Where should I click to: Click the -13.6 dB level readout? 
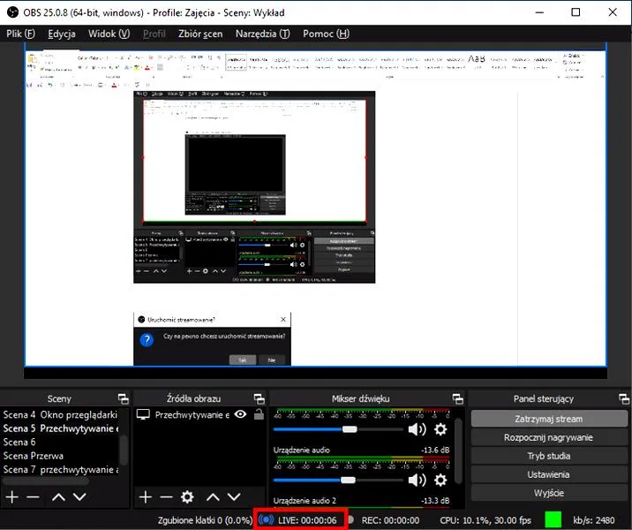tap(435, 450)
